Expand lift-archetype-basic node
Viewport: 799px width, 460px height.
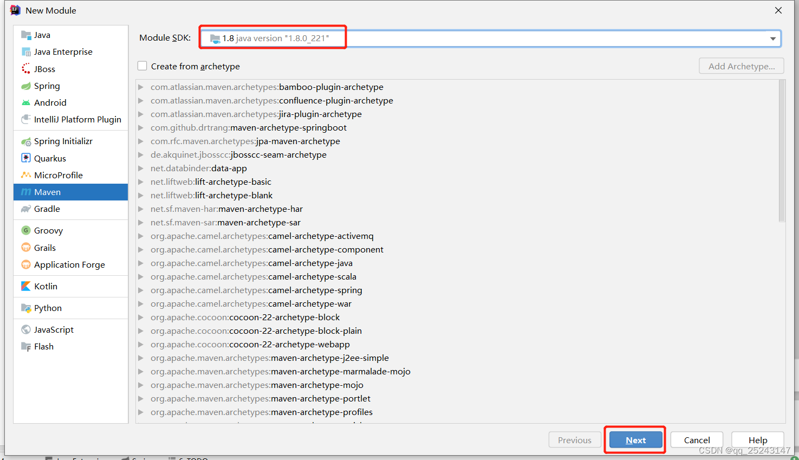[x=141, y=182]
